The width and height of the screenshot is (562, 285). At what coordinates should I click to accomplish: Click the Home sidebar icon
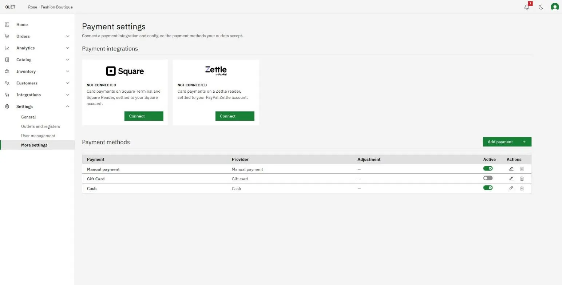tap(7, 25)
